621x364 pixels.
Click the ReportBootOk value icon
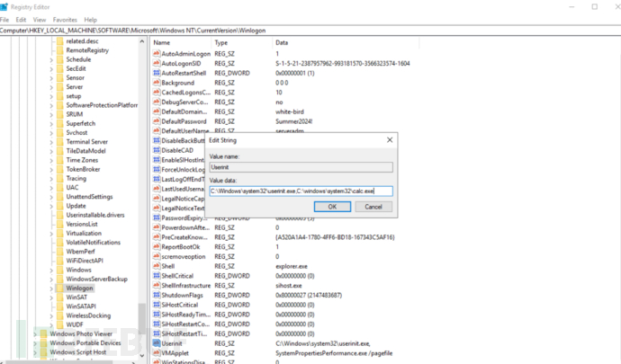(157, 247)
